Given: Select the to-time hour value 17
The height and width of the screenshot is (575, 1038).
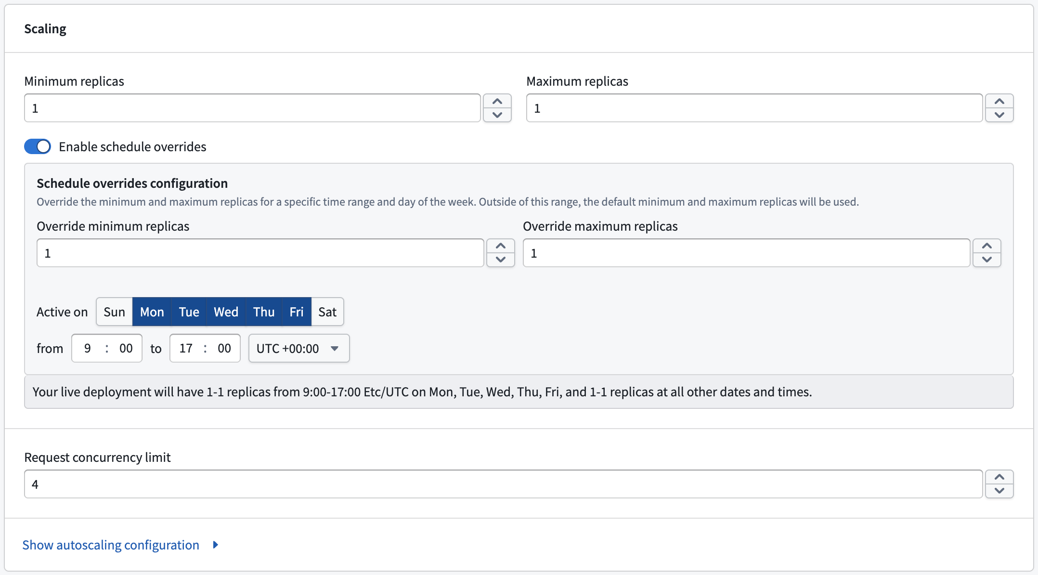Looking at the screenshot, I should pyautogui.click(x=186, y=348).
